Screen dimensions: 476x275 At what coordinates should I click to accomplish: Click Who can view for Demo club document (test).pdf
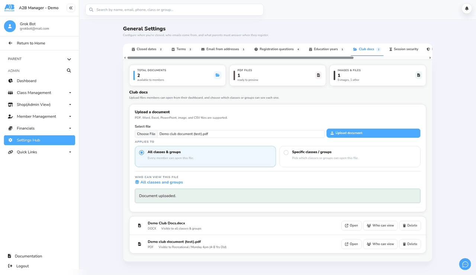380,244
